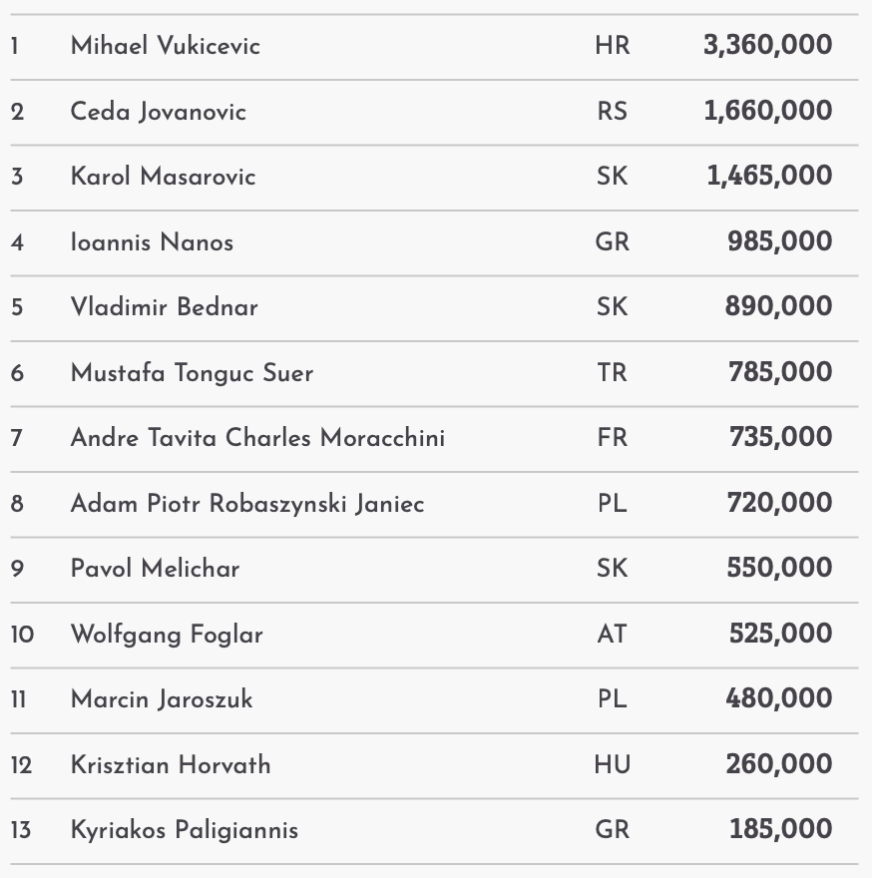This screenshot has width=872, height=878.
Task: Click Krisztian Horvath's name
Action: [171, 765]
